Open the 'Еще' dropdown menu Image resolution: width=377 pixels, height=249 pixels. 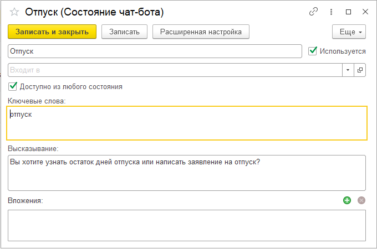[349, 32]
